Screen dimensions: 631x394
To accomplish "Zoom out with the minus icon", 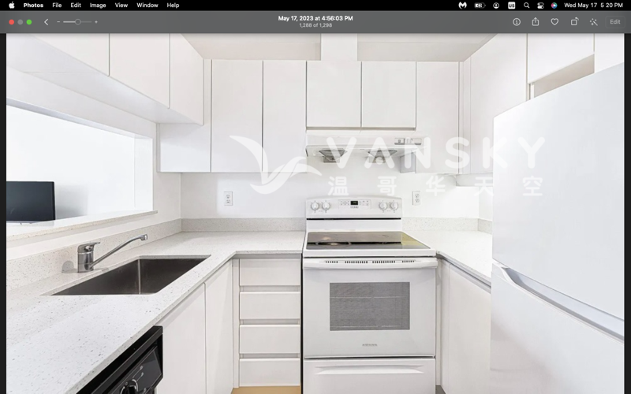I will pos(58,22).
